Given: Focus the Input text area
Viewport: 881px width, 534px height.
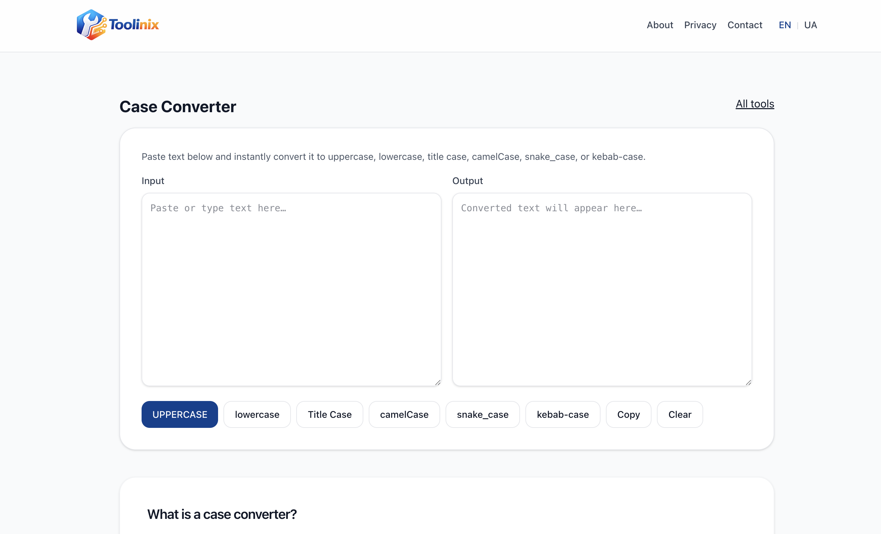Looking at the screenshot, I should pyautogui.click(x=291, y=289).
